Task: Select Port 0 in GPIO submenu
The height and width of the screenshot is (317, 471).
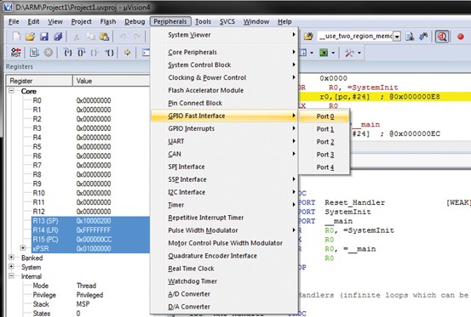Action: [325, 116]
